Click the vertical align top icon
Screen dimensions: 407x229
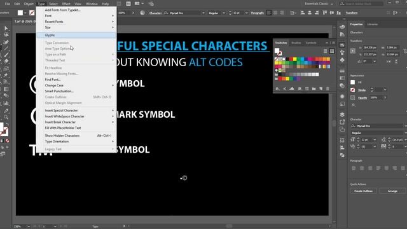[325, 13]
